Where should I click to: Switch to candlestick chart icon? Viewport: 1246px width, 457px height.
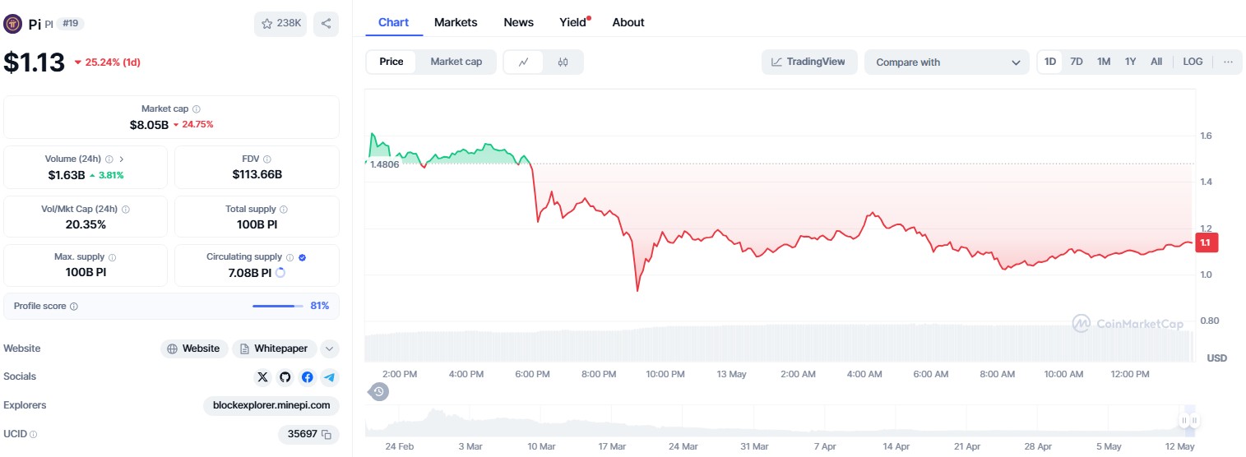pos(563,62)
